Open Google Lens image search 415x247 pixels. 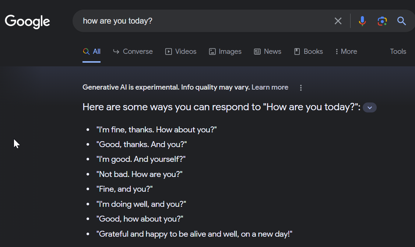click(x=382, y=21)
